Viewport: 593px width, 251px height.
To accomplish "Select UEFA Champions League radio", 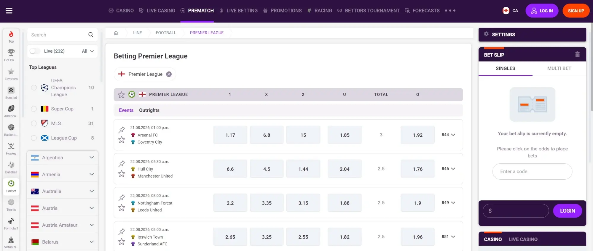I will 34,88.
